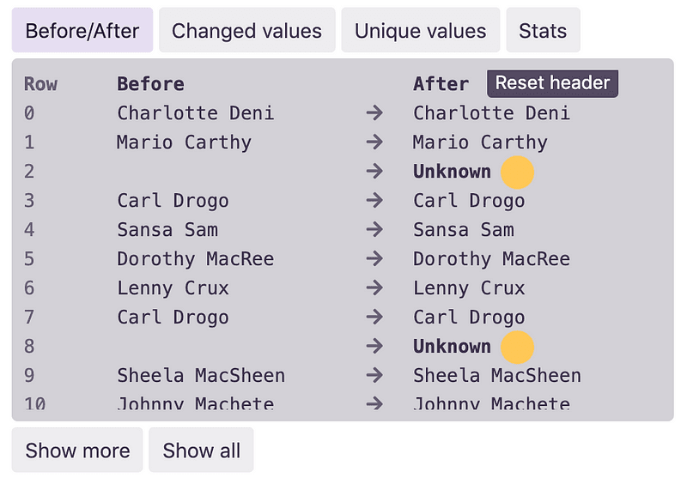Open the Changed values tab
This screenshot has width=687, height=484.
[247, 30]
